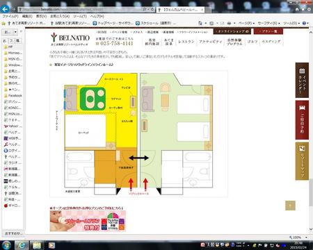Click the Favorites star icon at top right
Screen dimensions: 313x250
(303, 9)
